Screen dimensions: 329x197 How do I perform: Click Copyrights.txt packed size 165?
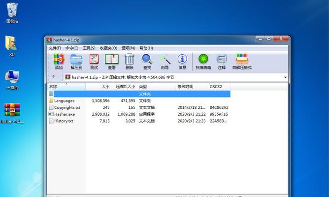132,107
